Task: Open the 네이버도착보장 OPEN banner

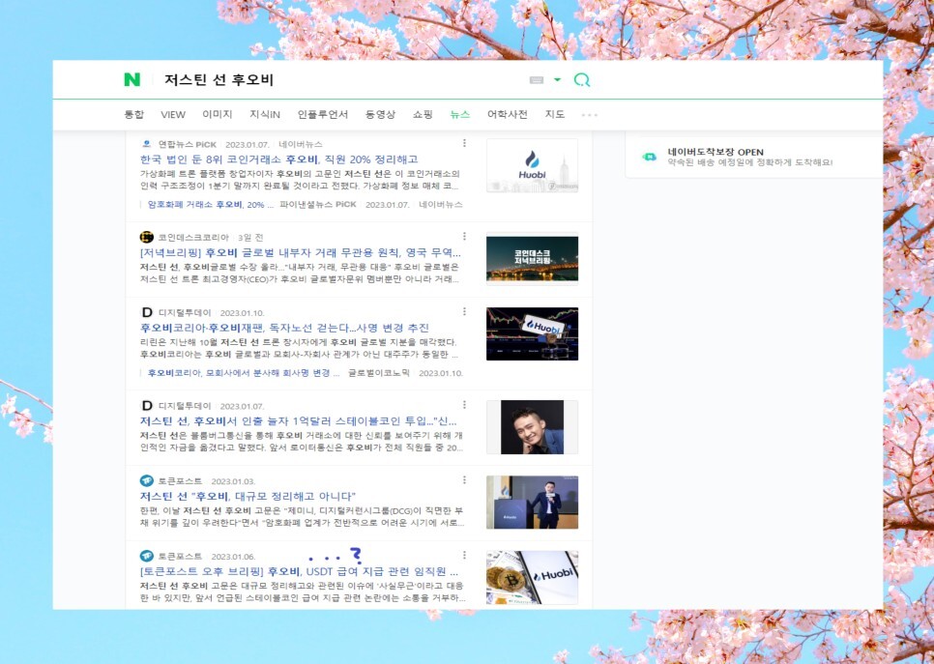Action: click(753, 157)
